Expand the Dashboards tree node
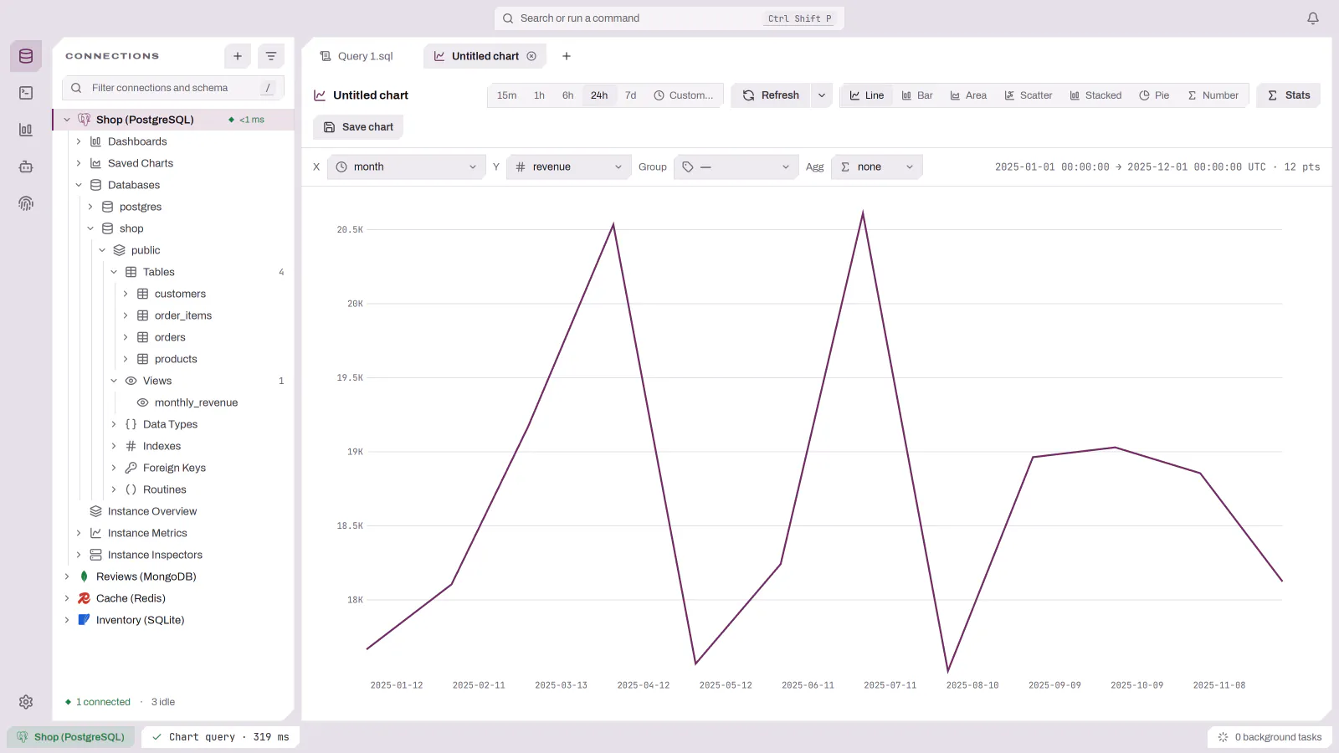This screenshot has height=753, width=1339. click(79, 141)
